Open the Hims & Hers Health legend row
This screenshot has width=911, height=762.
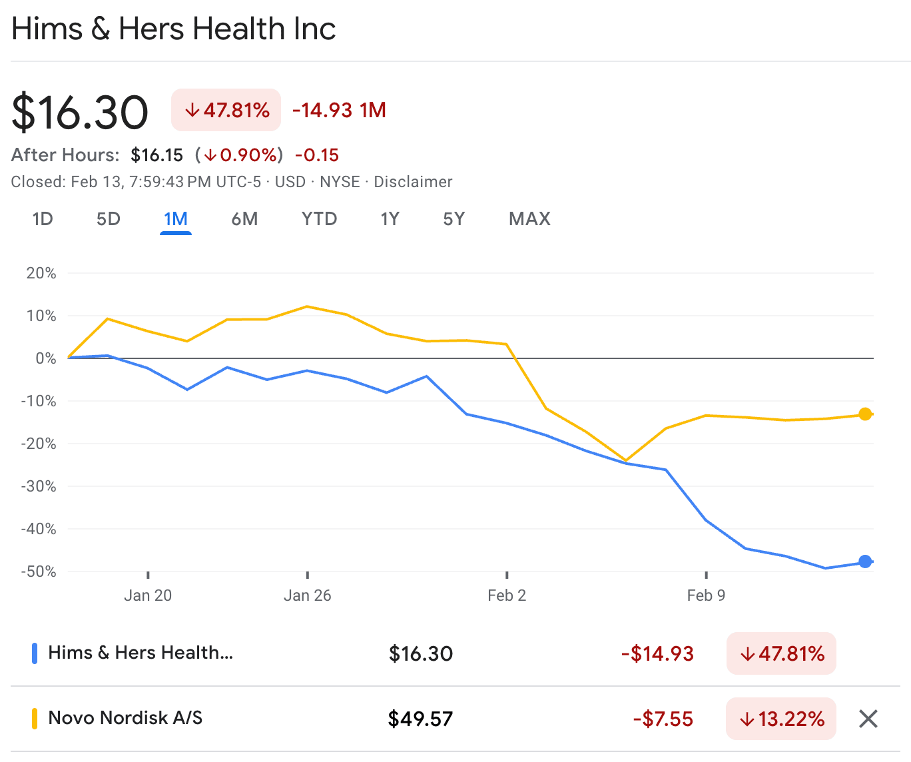141,653
